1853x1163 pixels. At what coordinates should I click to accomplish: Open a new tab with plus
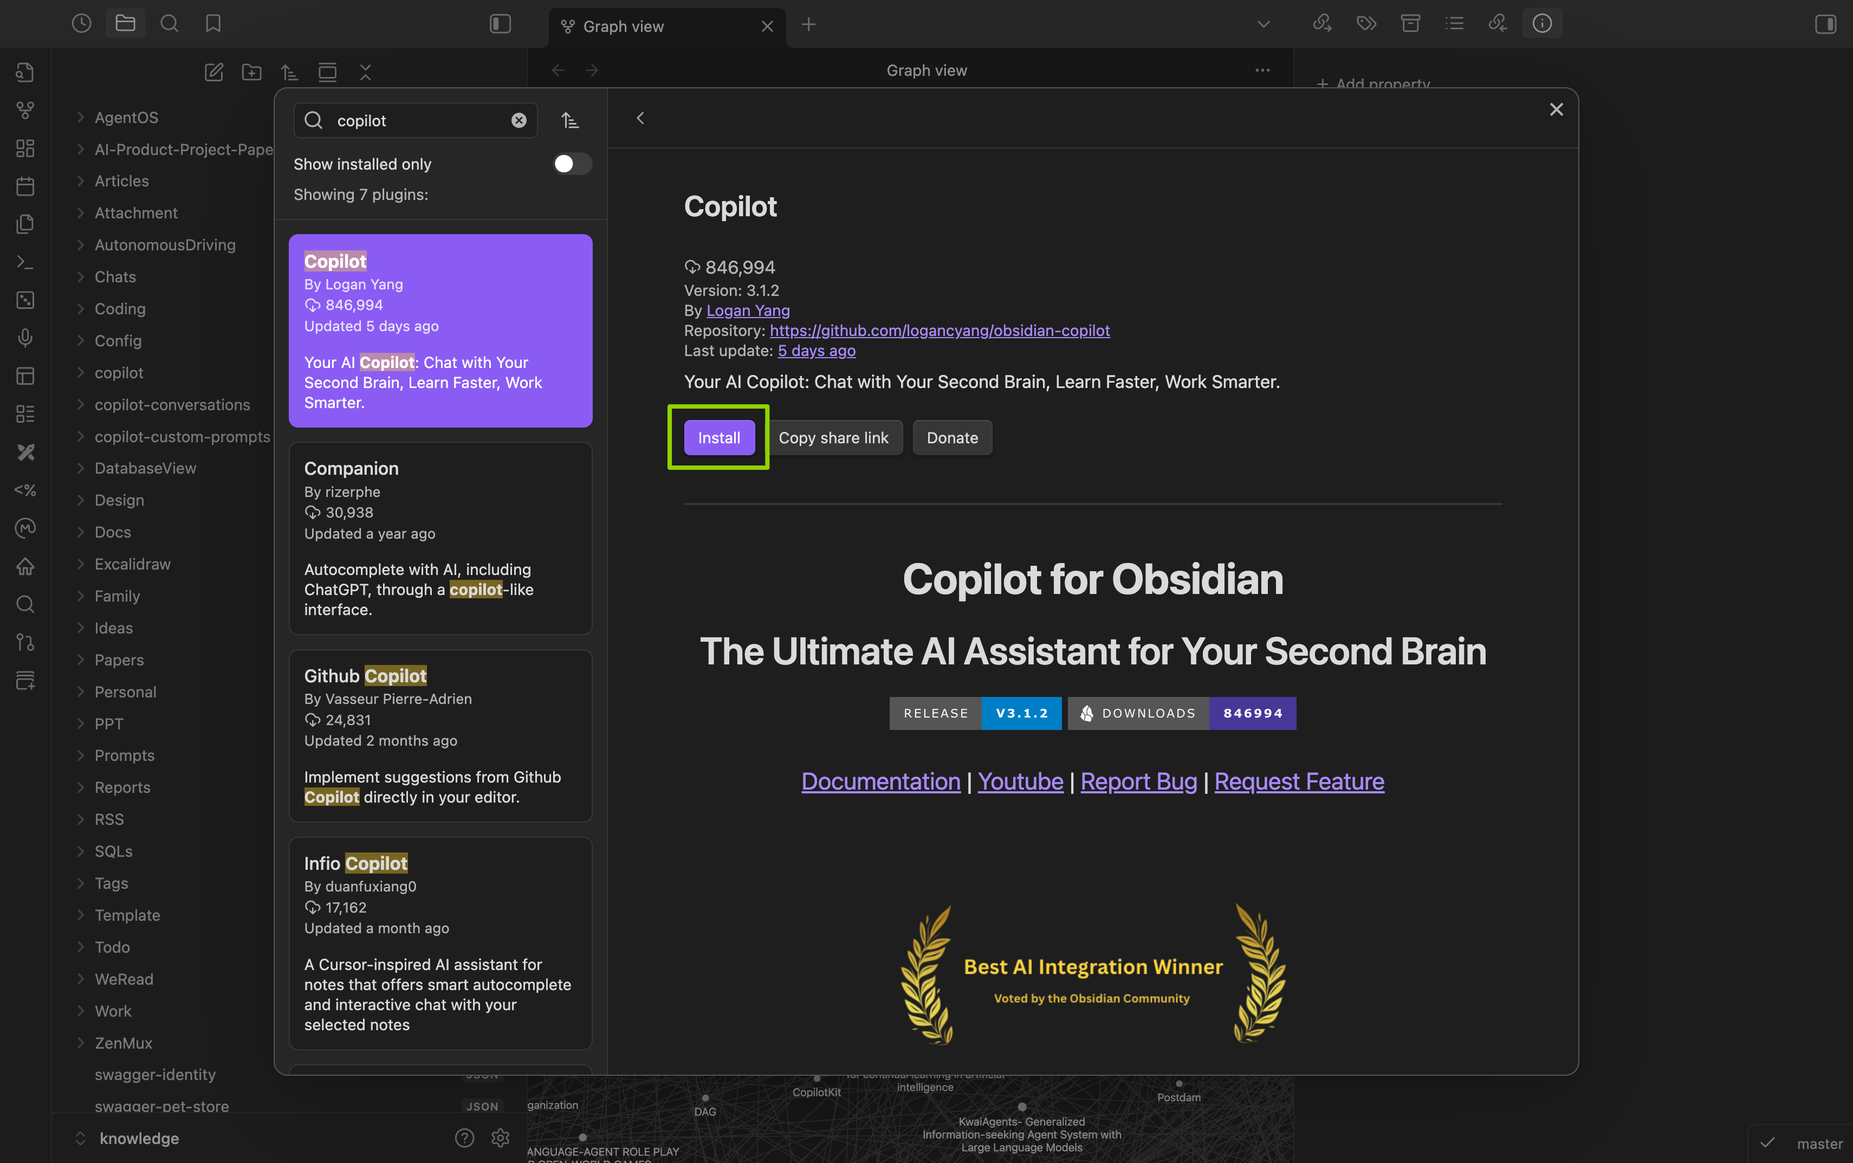pyautogui.click(x=809, y=24)
